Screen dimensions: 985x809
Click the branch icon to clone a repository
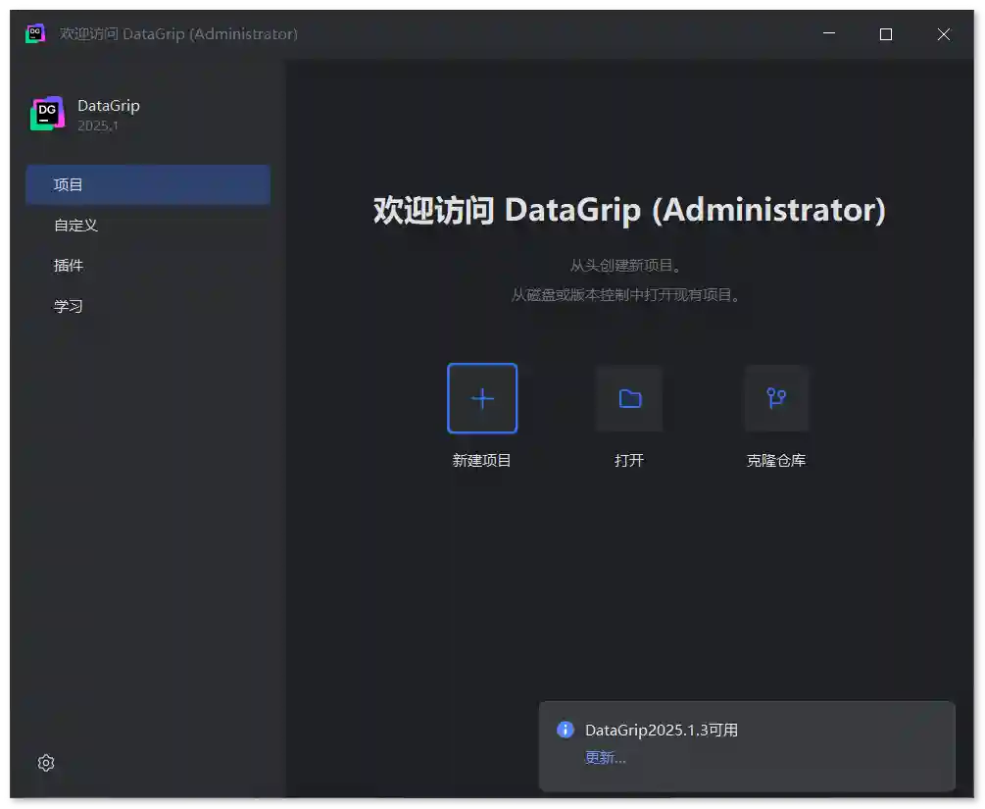[776, 398]
